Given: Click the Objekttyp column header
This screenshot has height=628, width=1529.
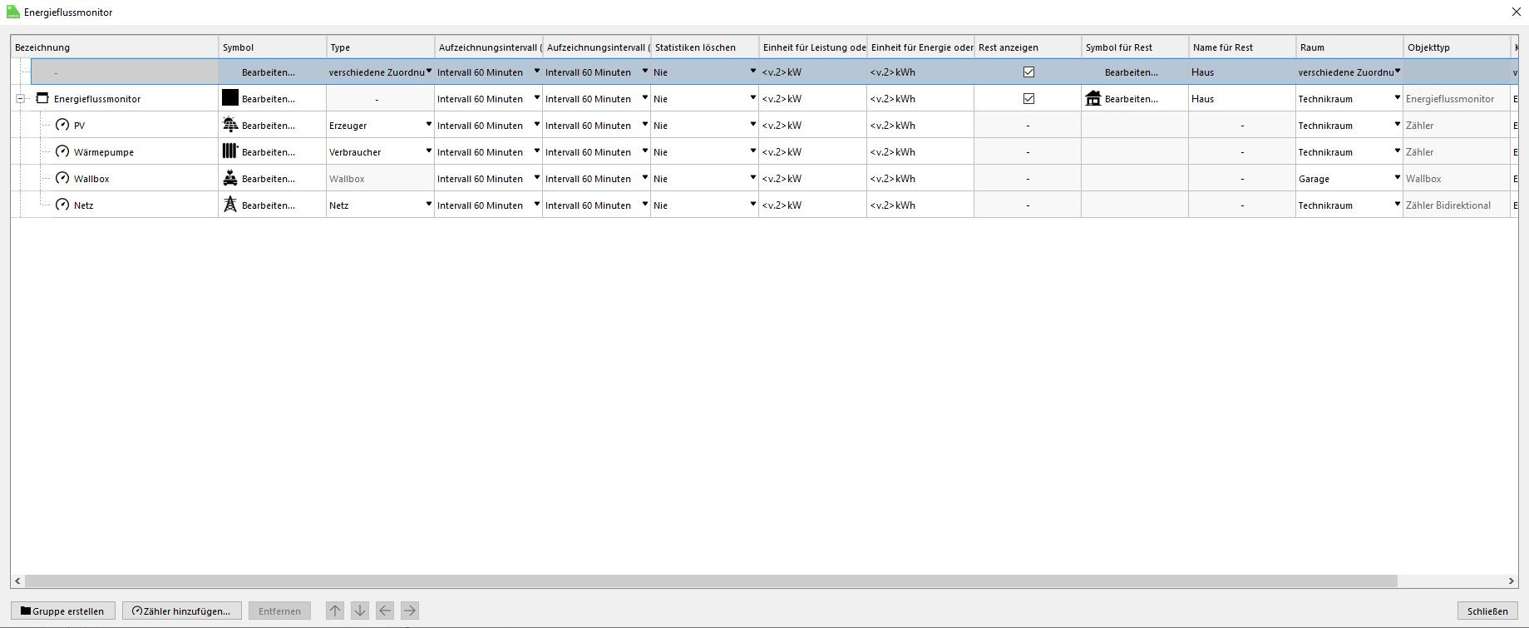Looking at the screenshot, I should click(1457, 47).
